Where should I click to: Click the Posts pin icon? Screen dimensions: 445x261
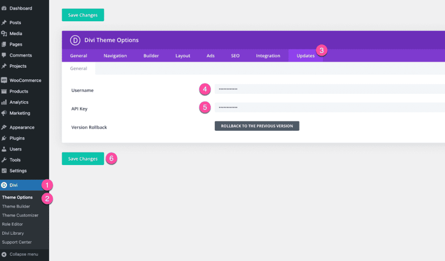pos(4,23)
